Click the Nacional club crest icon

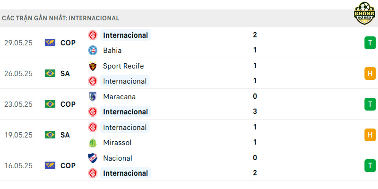point(93,158)
